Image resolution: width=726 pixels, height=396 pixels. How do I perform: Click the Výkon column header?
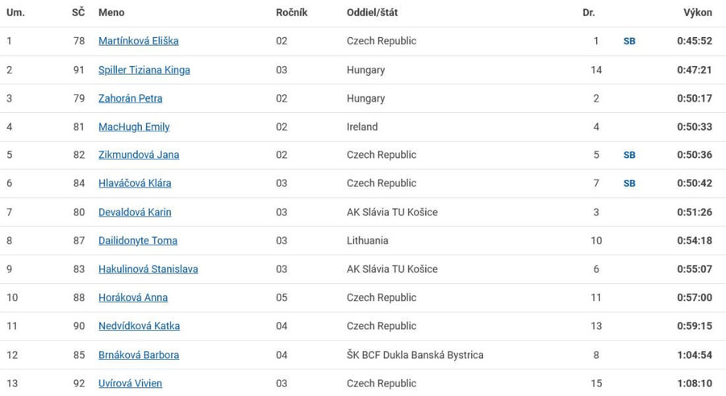coord(698,13)
